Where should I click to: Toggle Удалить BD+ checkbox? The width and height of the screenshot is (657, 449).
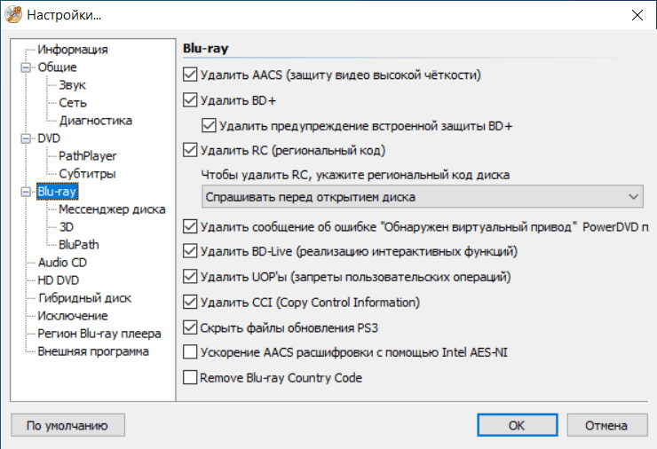[189, 100]
